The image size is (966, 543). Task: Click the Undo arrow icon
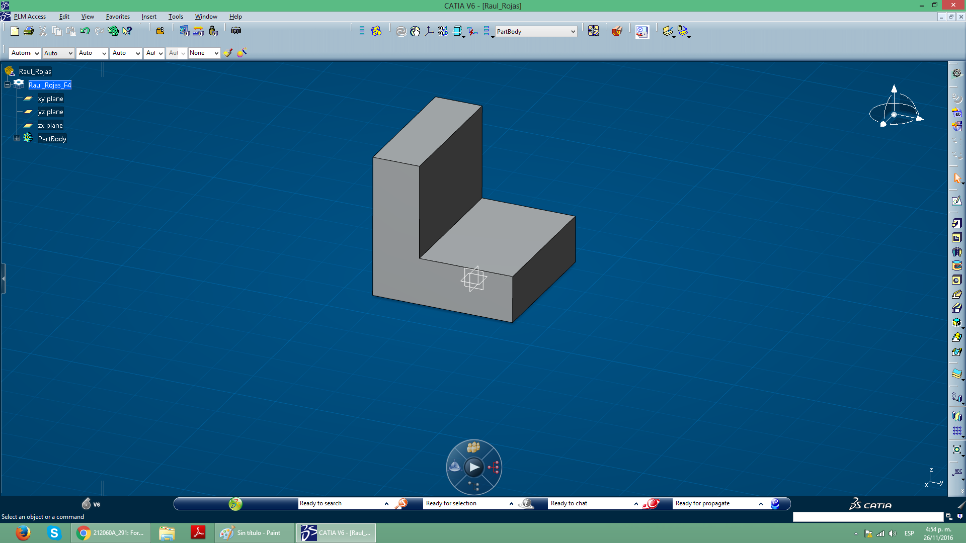coord(85,31)
